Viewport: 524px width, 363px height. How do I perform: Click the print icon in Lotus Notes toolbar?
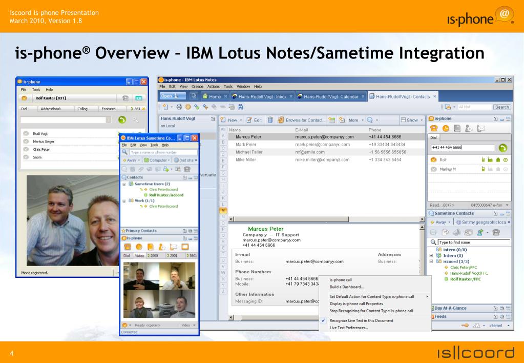pos(178,107)
